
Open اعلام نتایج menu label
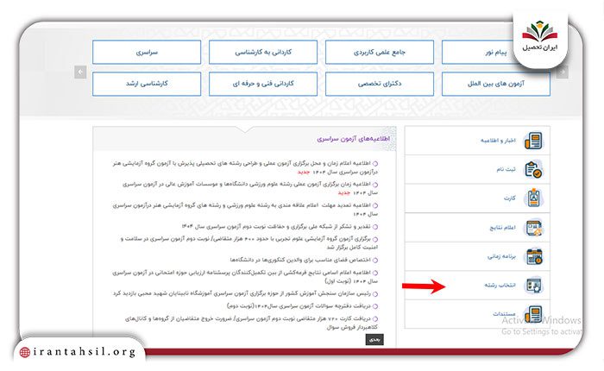point(502,227)
